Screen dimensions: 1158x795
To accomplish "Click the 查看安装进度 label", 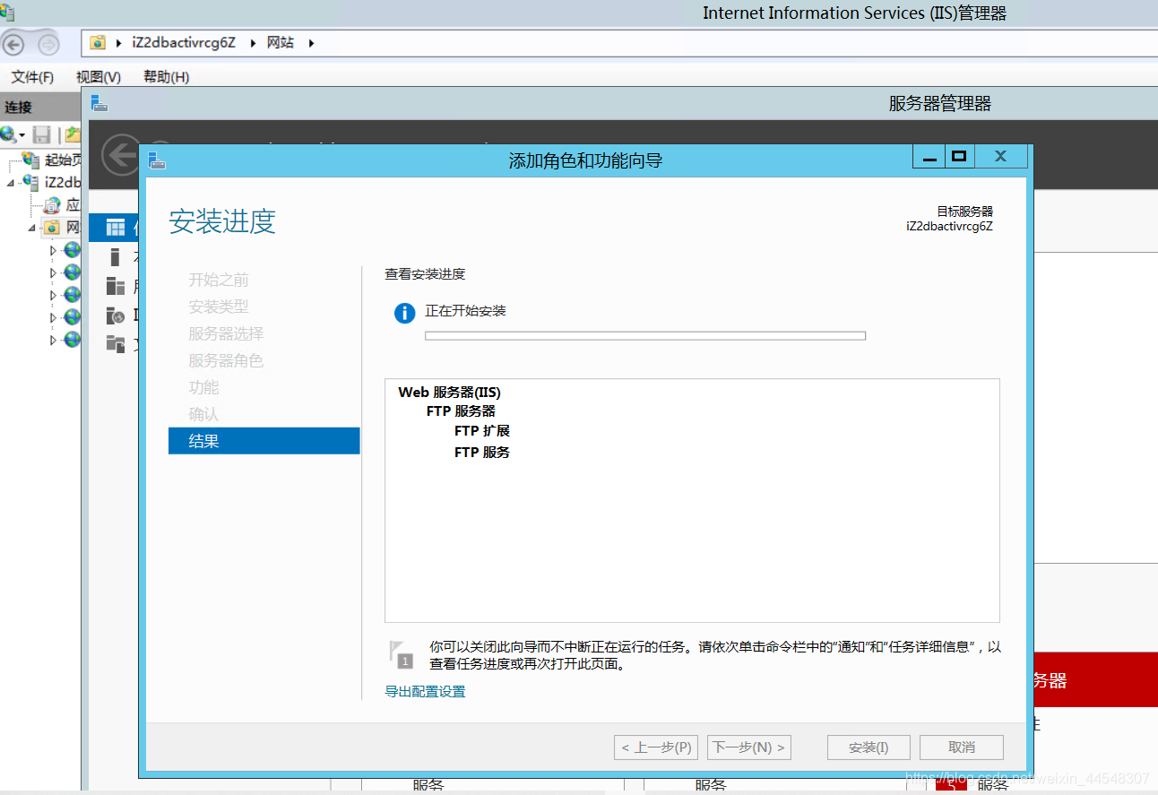I will tap(425, 274).
